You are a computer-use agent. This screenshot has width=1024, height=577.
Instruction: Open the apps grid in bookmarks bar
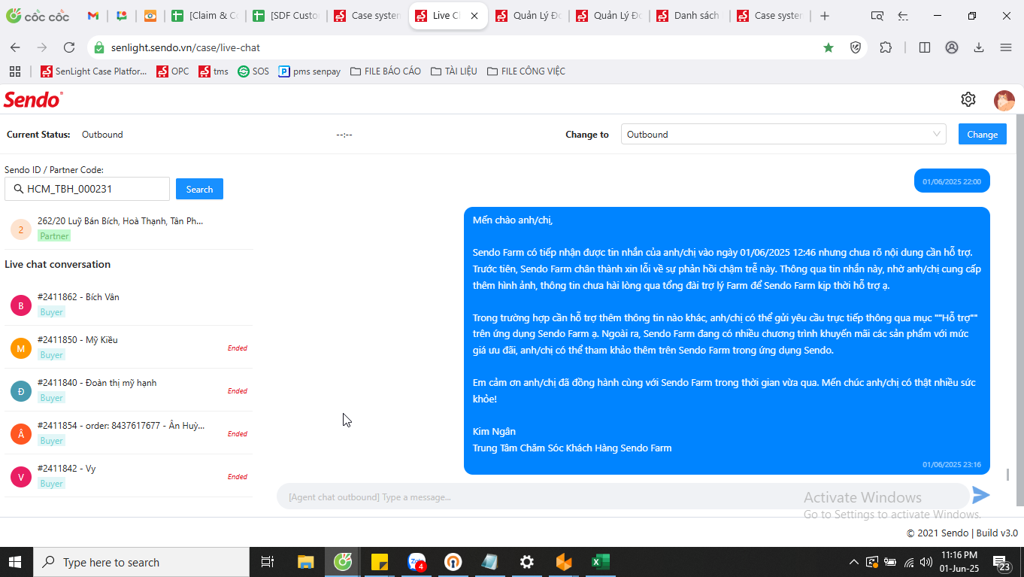(14, 71)
